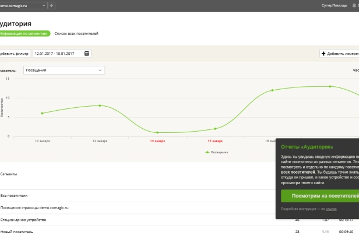Open СуперПомощь in top bar

point(335,5)
